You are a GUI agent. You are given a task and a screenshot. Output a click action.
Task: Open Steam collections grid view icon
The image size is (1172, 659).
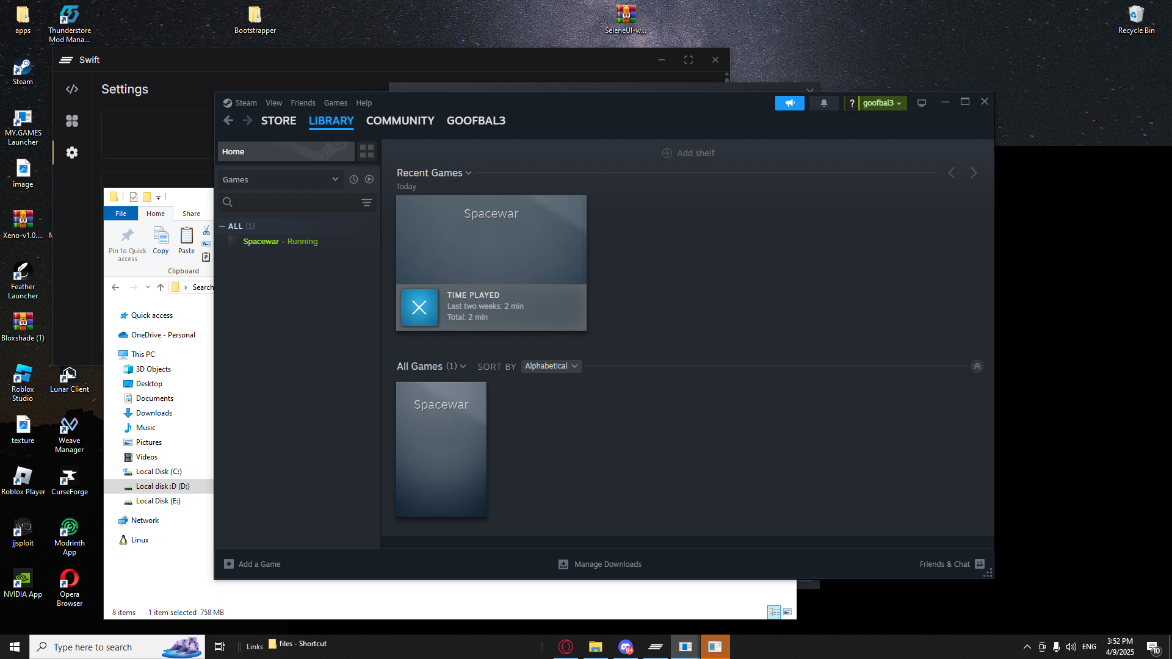pos(367,151)
